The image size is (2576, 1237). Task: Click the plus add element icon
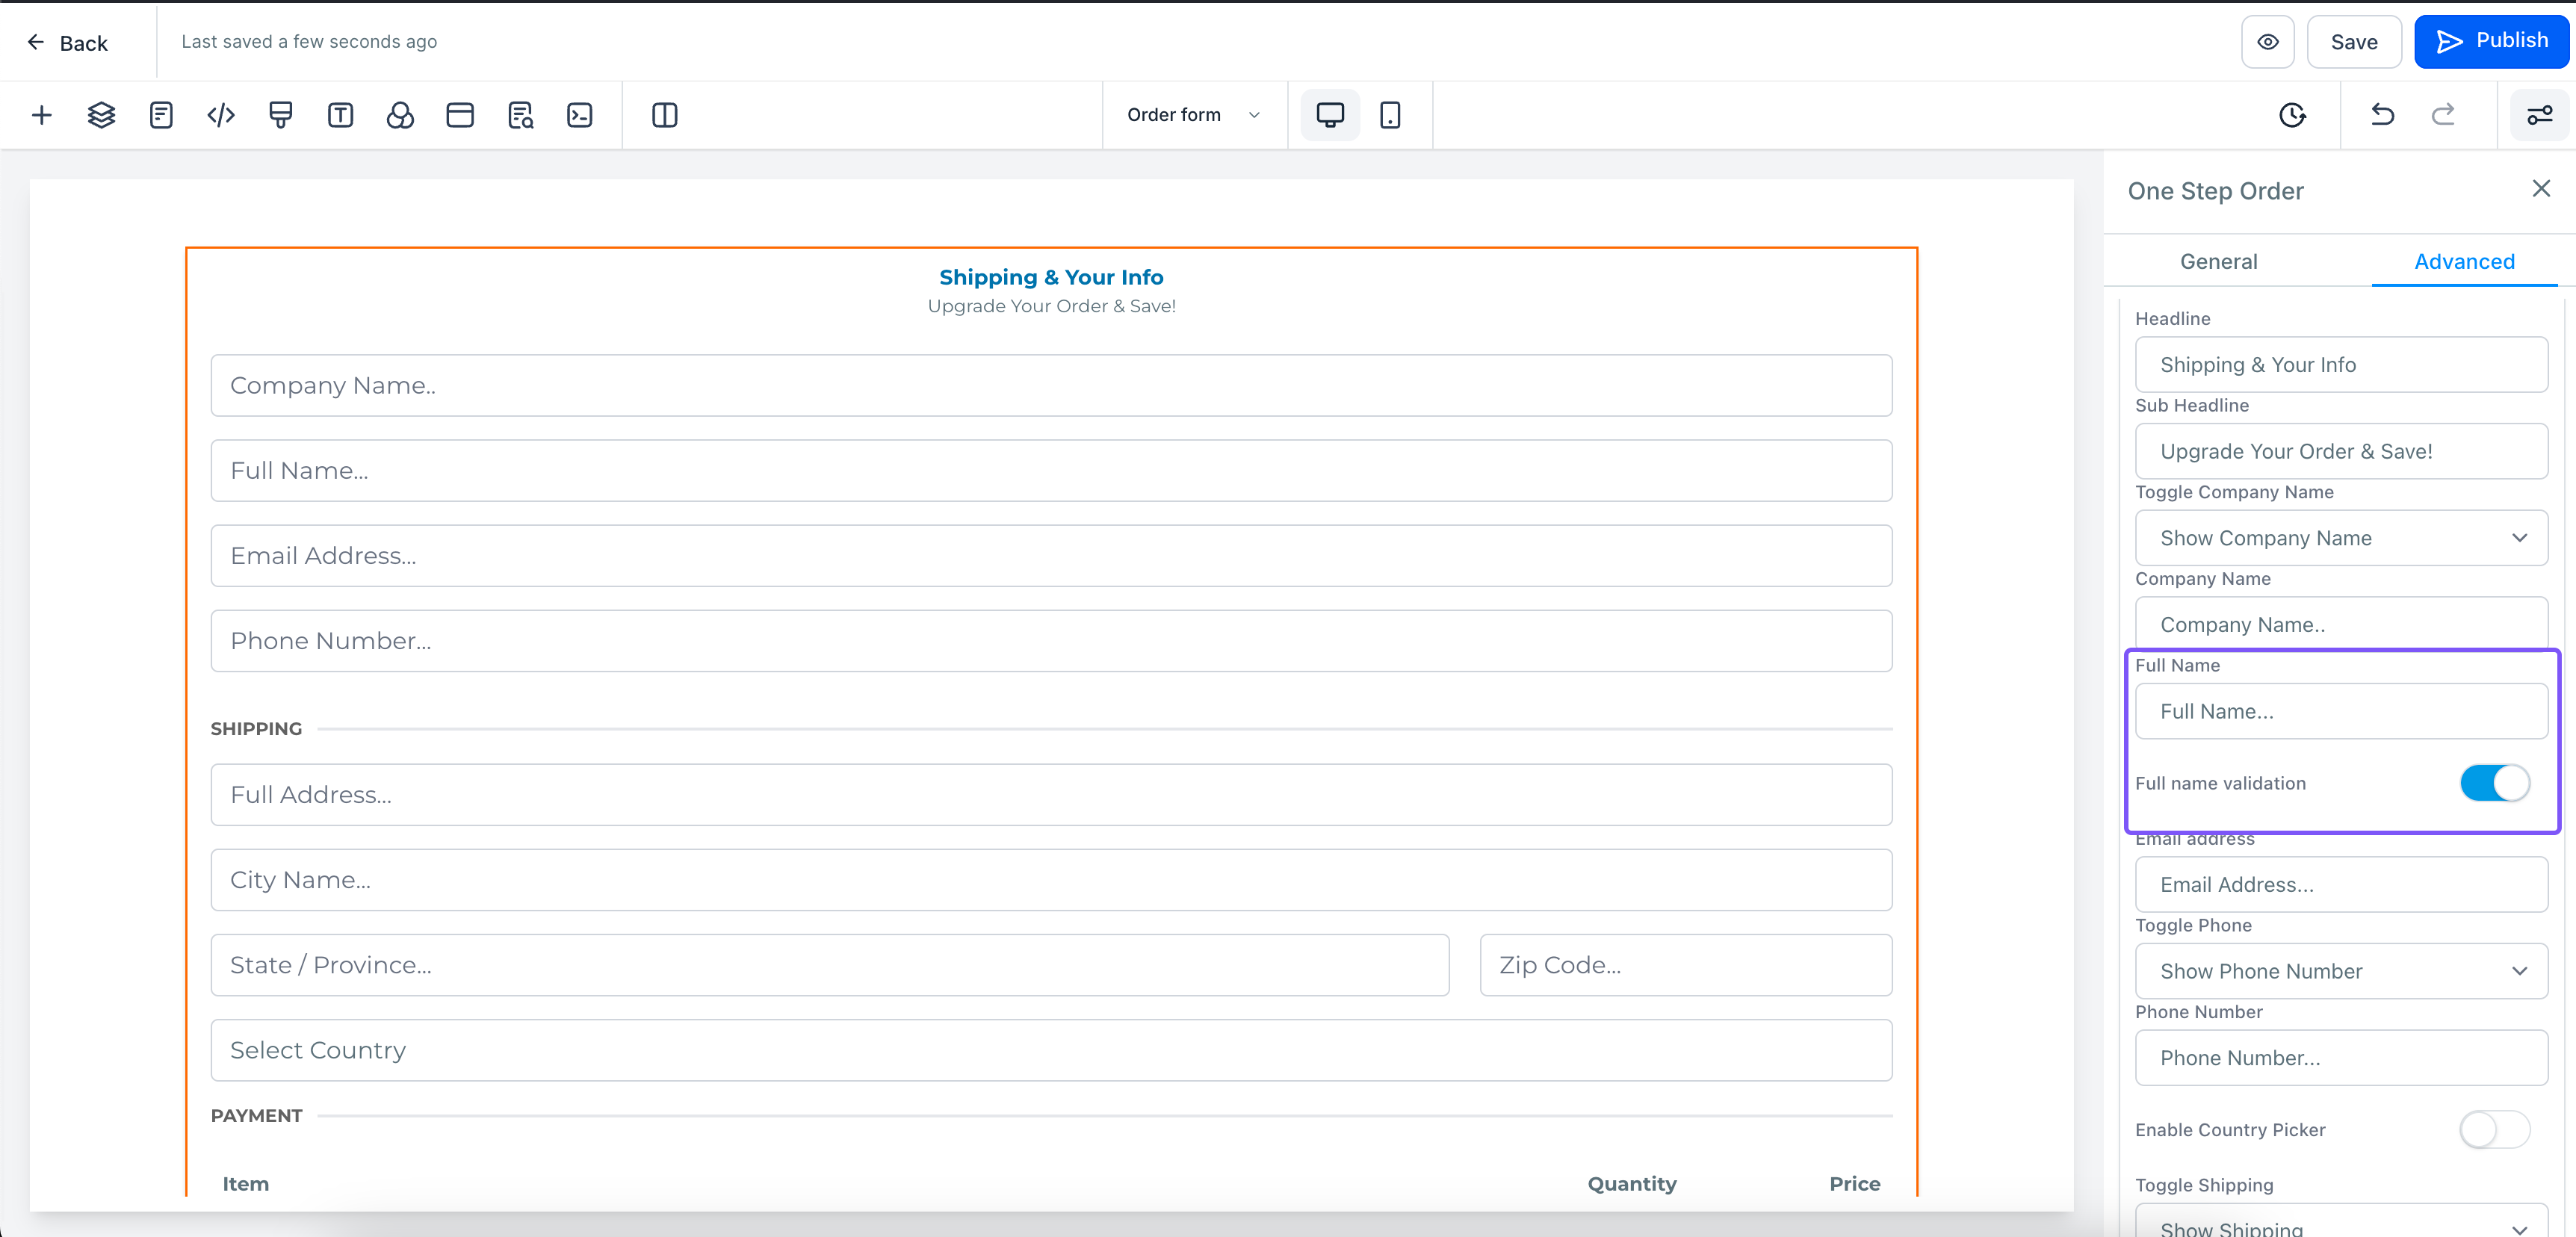(x=41, y=115)
